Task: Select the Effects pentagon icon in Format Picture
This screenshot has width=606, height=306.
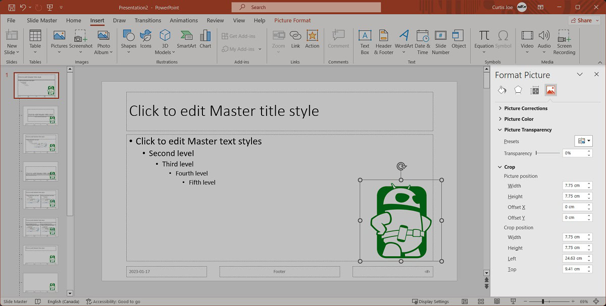Action: click(518, 90)
